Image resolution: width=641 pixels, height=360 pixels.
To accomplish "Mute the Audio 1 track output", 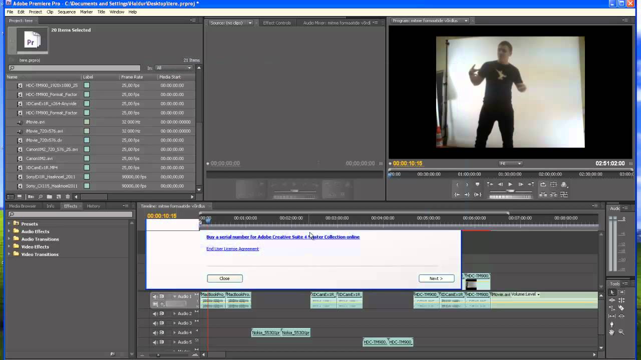I will click(x=155, y=296).
